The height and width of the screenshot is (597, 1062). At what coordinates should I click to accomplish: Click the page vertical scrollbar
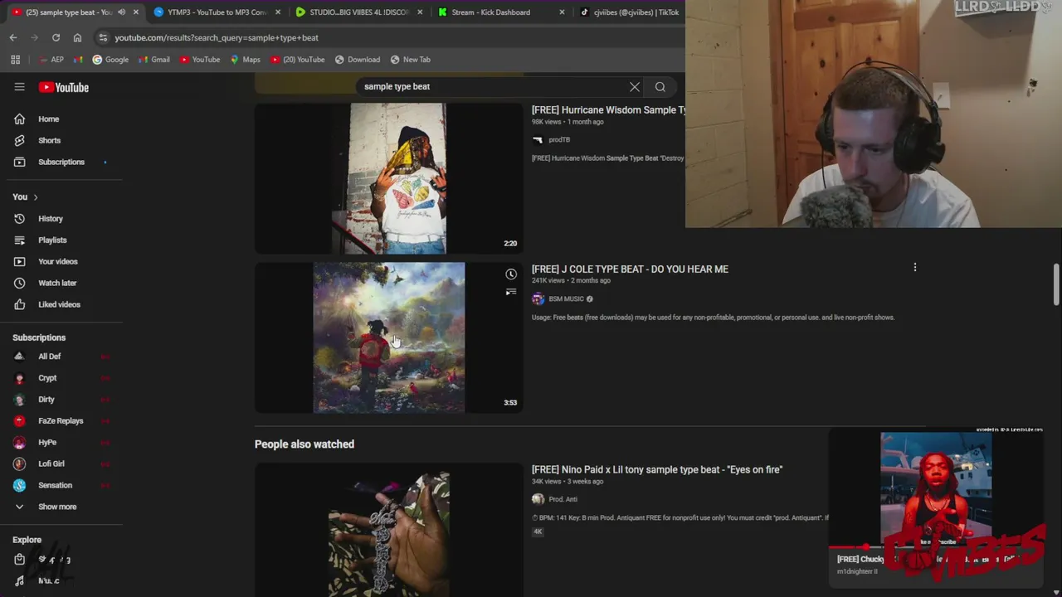click(1056, 284)
